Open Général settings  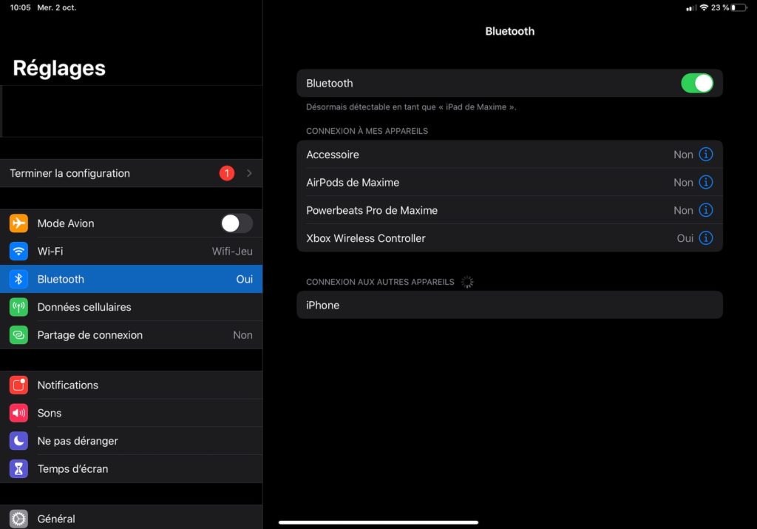132,518
